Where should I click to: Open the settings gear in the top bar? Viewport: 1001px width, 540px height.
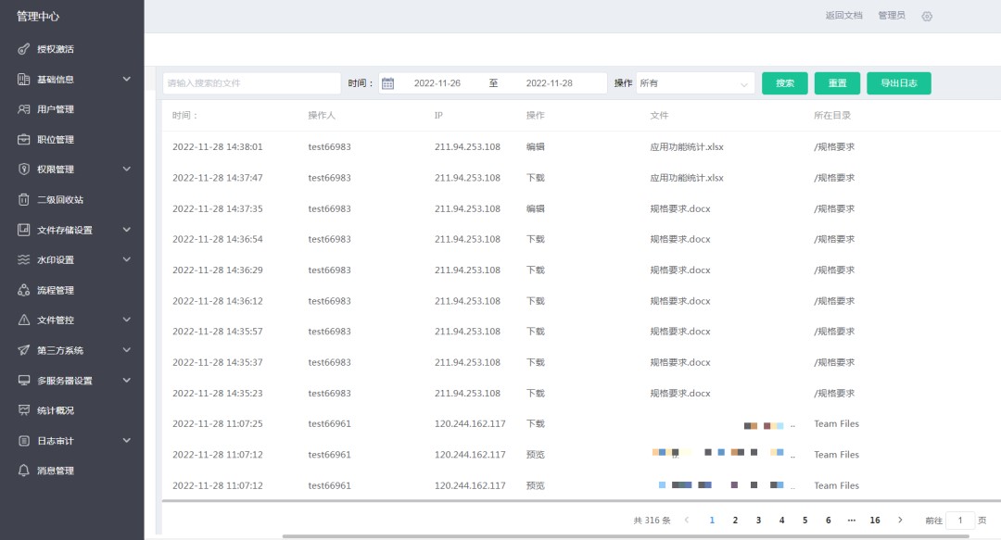pyautogui.click(x=927, y=16)
